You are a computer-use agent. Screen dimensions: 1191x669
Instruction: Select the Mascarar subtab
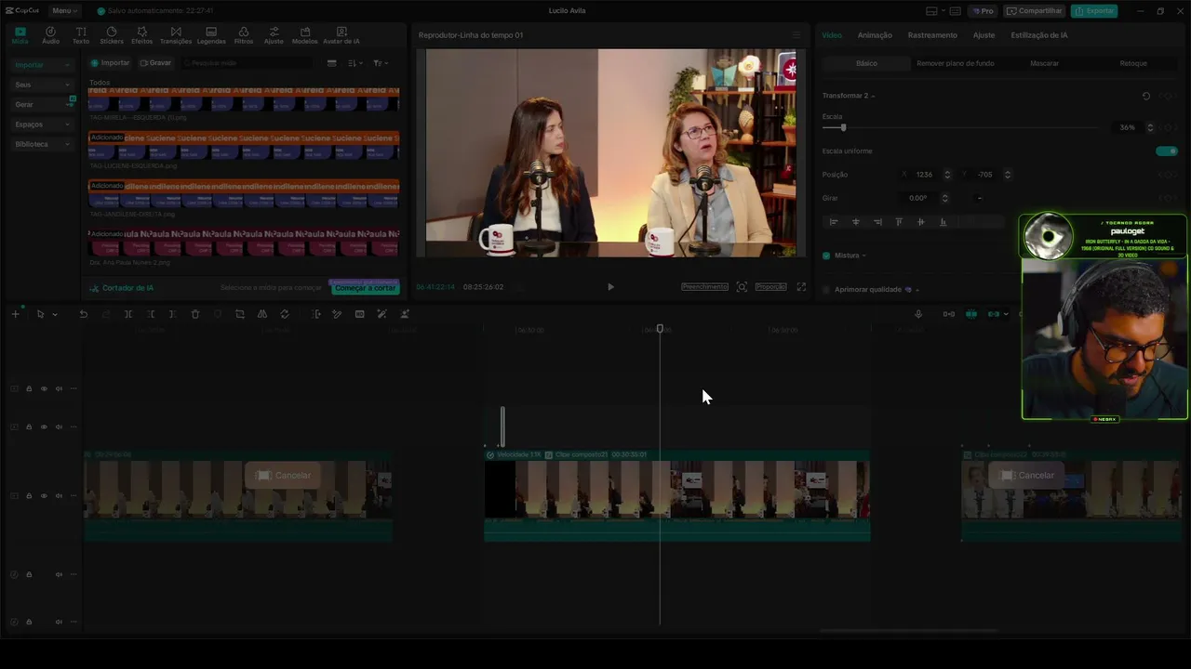[1044, 63]
